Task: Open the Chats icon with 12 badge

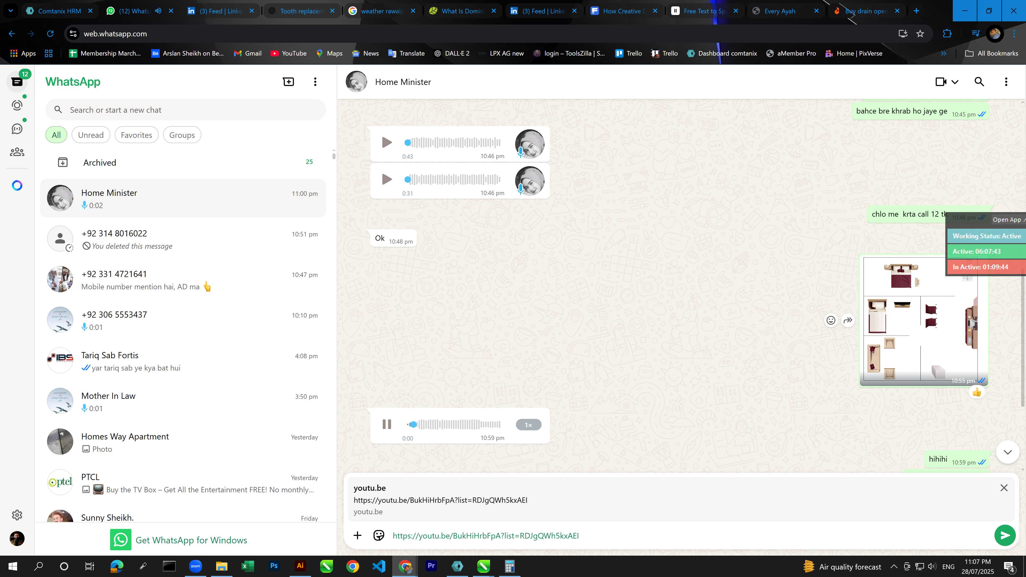Action: coord(17,82)
